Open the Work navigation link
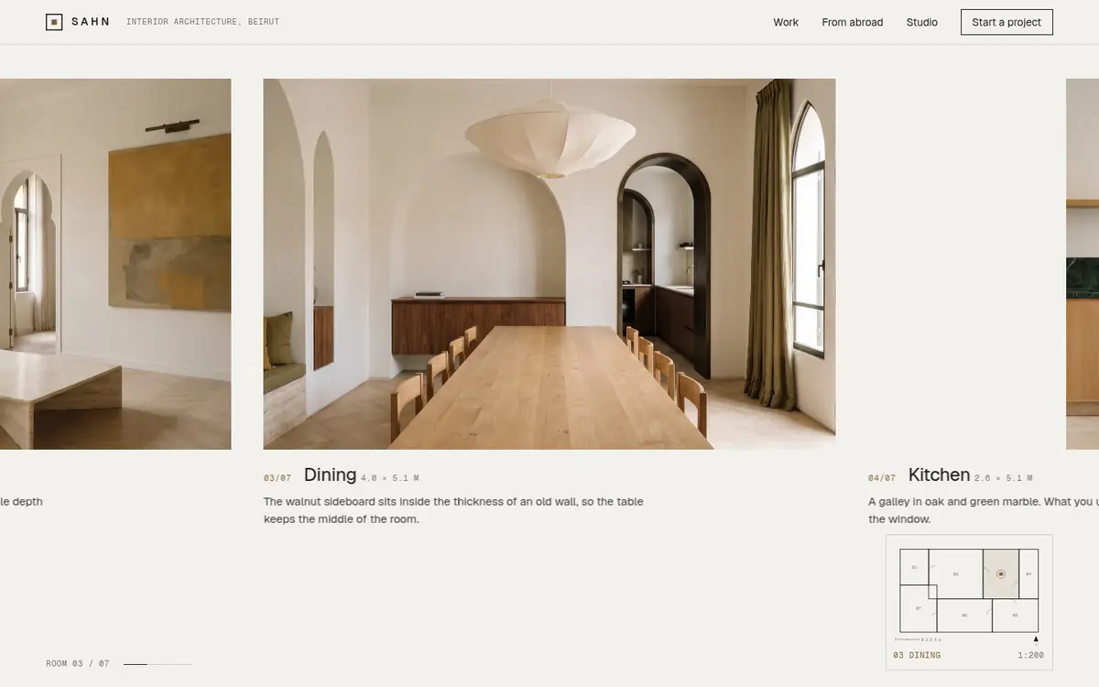Image resolution: width=1099 pixels, height=687 pixels. pyautogui.click(x=786, y=22)
